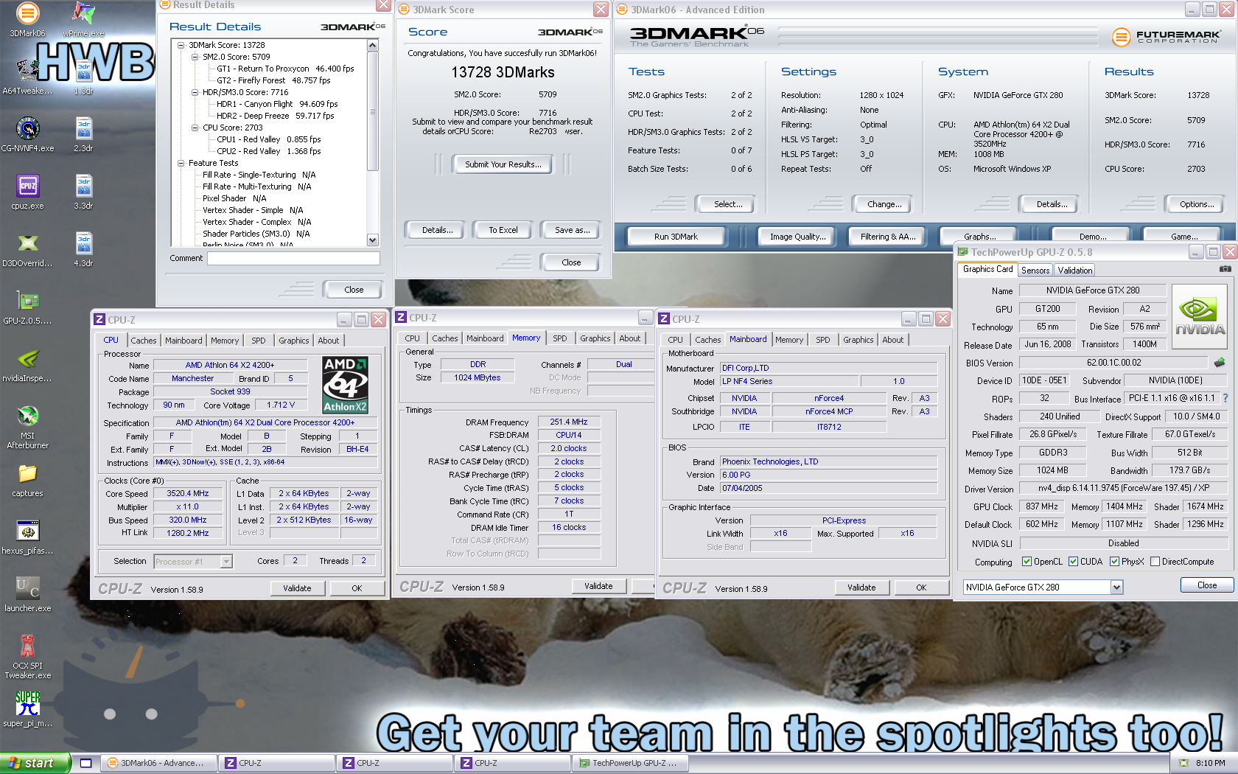
Task: Click To Excel button in Score window
Action: click(x=503, y=230)
